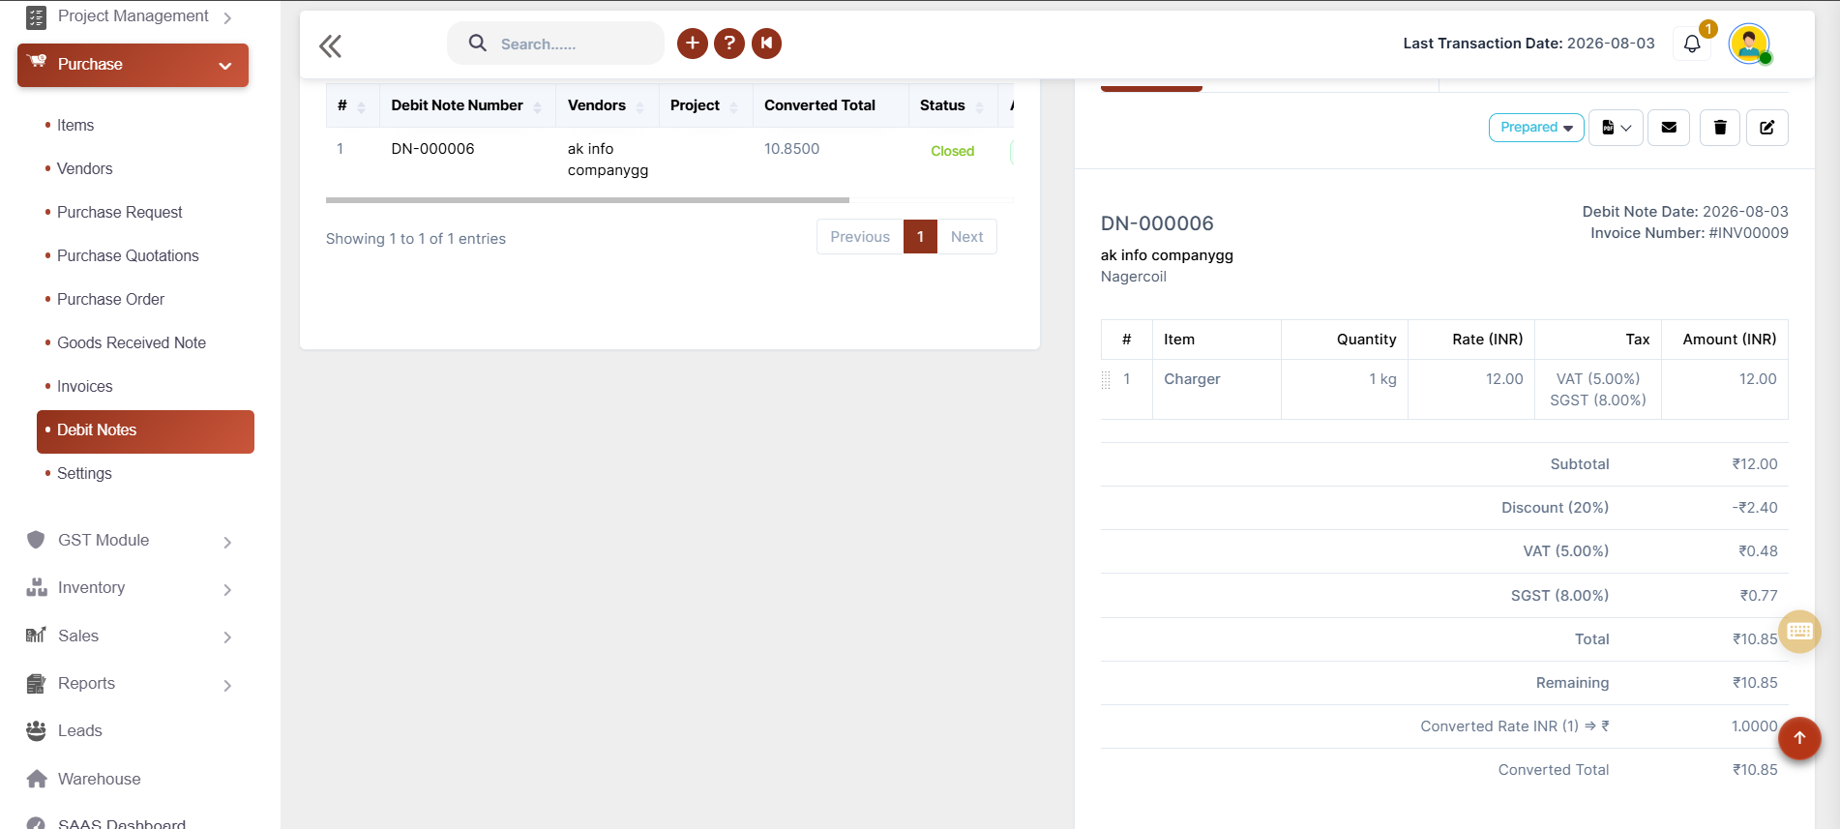Image resolution: width=1840 pixels, height=829 pixels.
Task: Open user profile avatar
Action: pyautogui.click(x=1749, y=44)
